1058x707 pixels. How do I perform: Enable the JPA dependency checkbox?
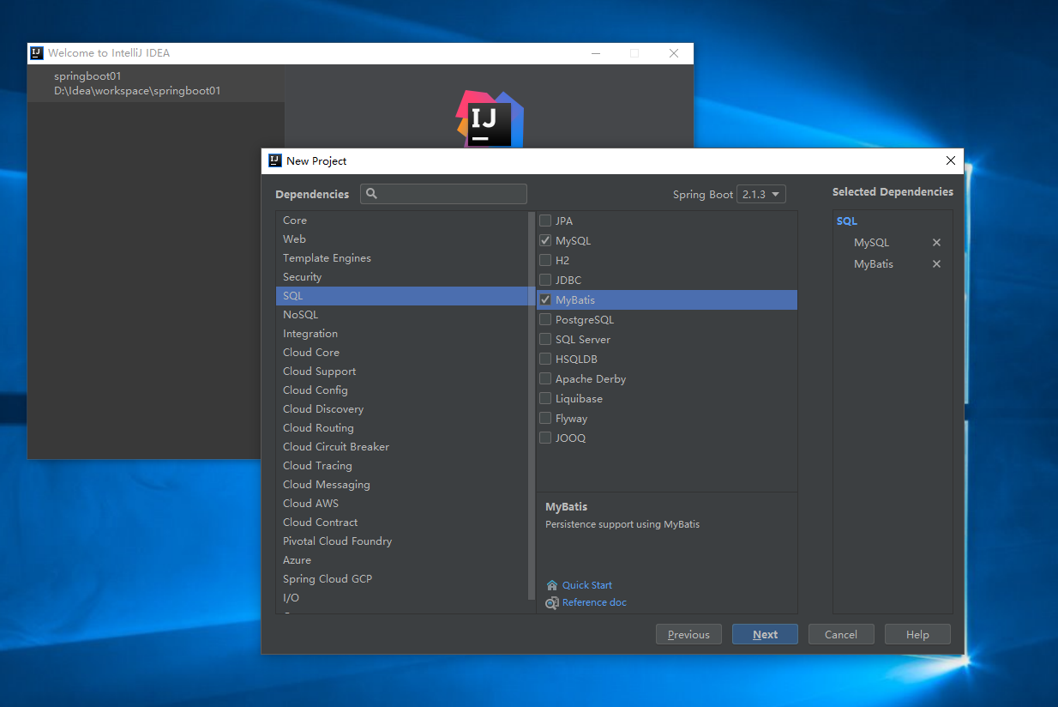[545, 221]
